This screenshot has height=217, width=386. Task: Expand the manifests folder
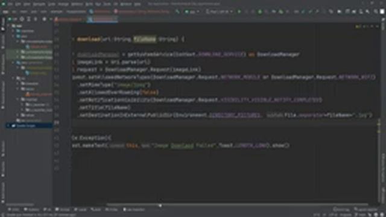coord(13,31)
